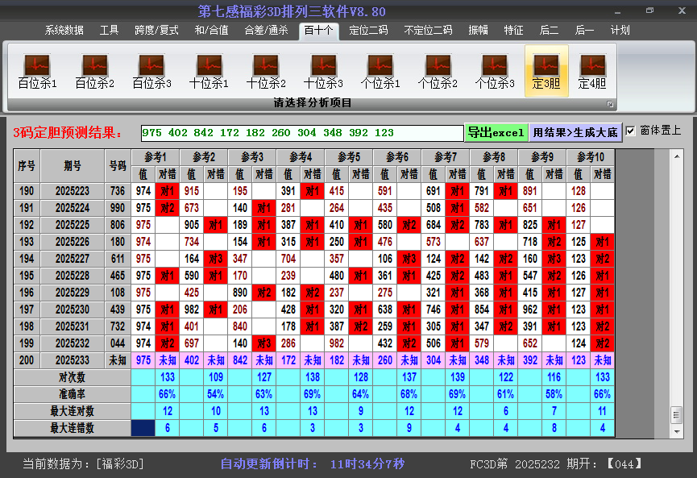697x478 pixels.
Task: Click the table scrollbar down arrow
Action: coord(677,431)
